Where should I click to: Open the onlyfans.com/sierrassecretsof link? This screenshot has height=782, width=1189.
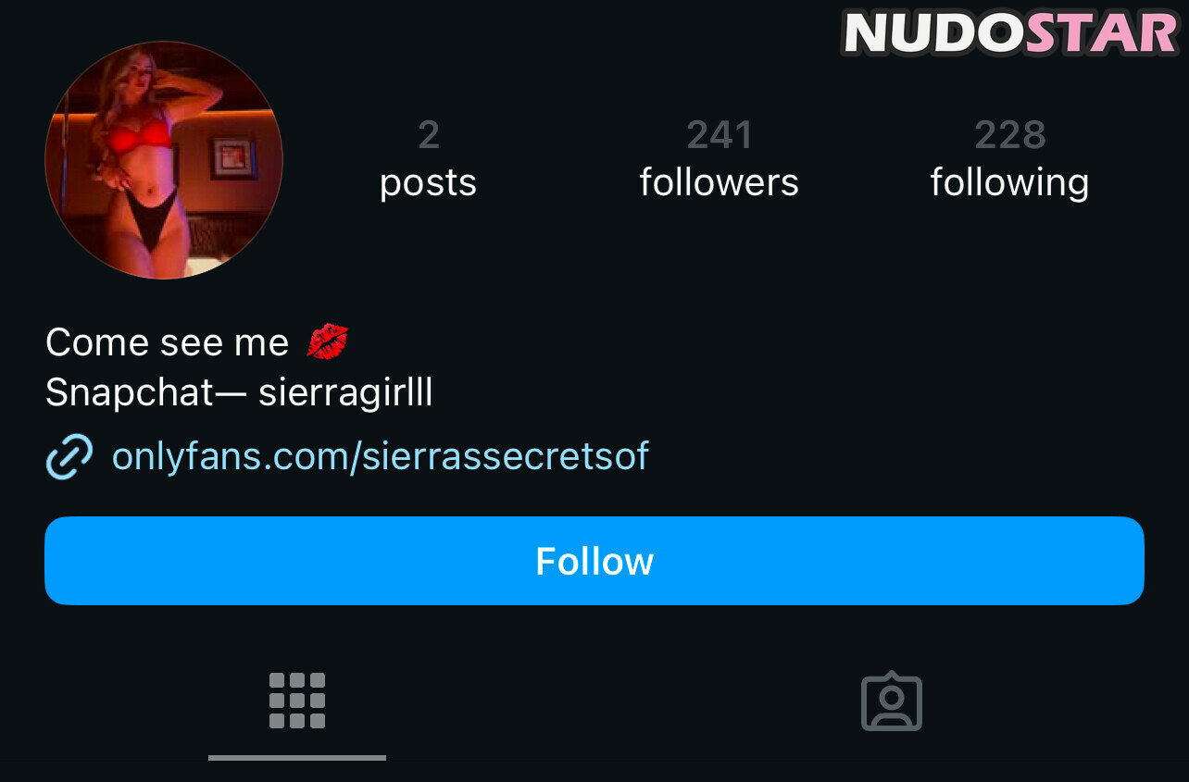click(381, 456)
